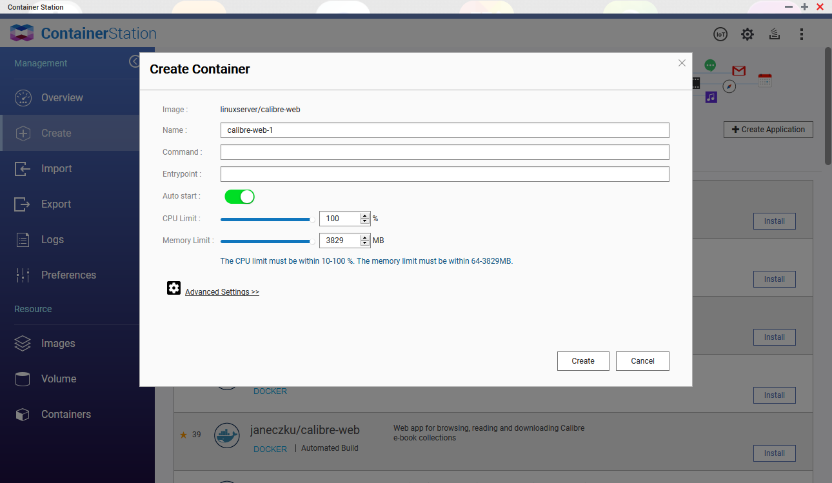Click the Name input field
The width and height of the screenshot is (832, 483).
(444, 130)
